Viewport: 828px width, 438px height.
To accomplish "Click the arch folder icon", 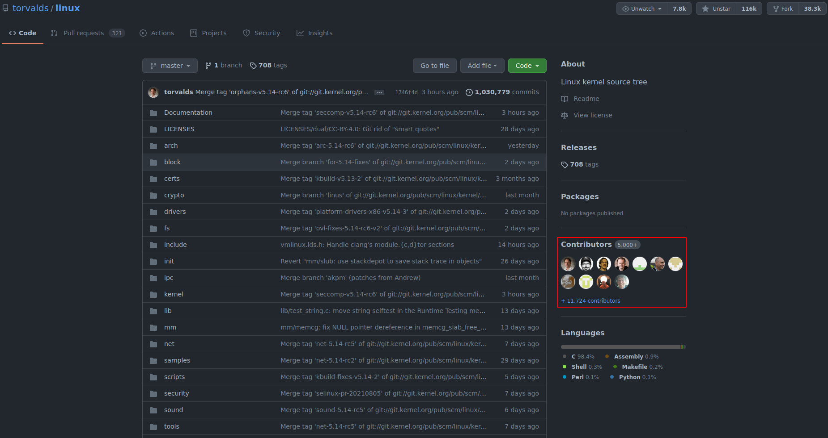I will point(153,146).
